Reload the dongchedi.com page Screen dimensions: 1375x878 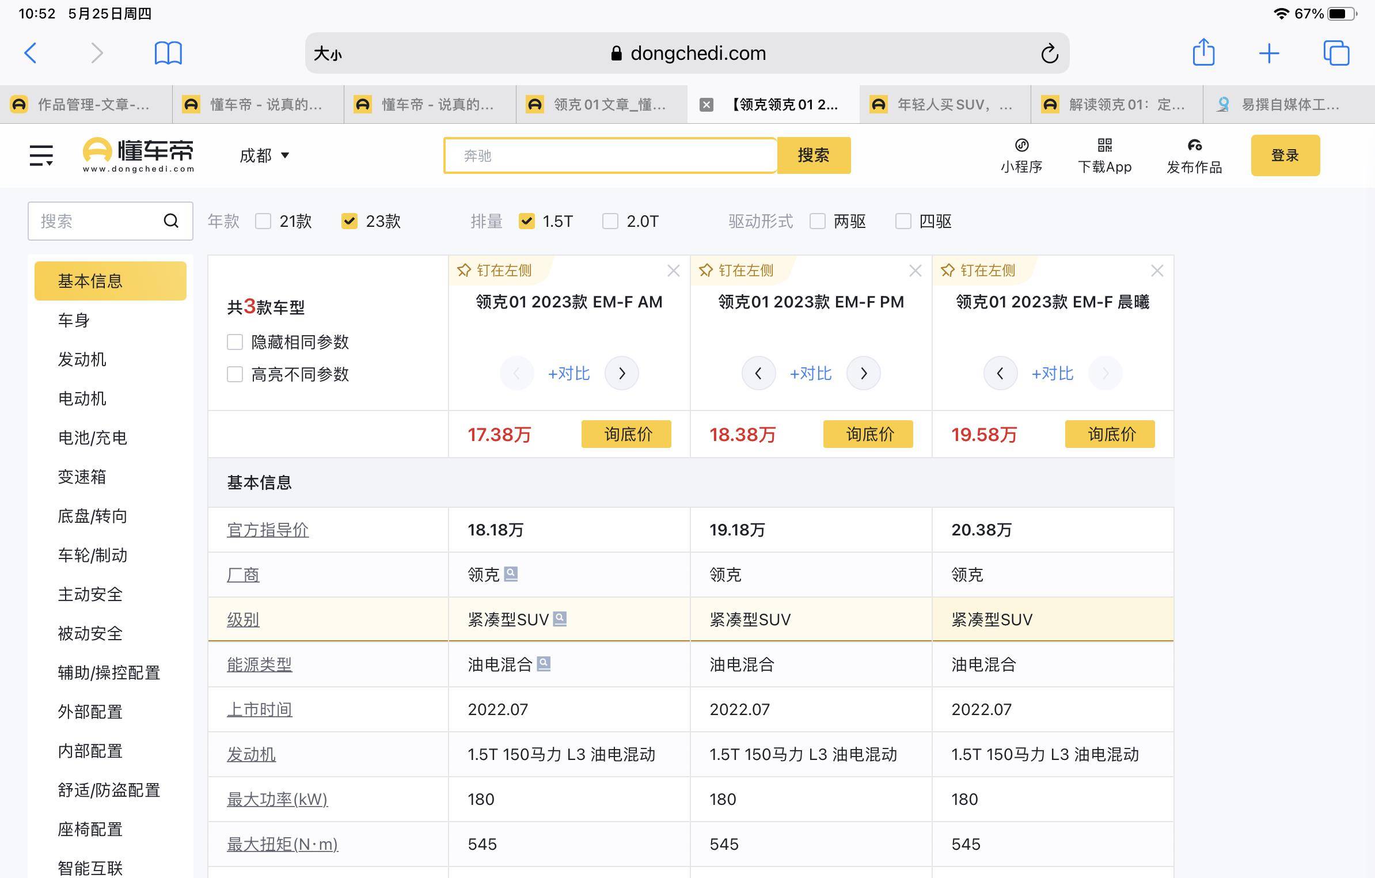coord(1050,54)
